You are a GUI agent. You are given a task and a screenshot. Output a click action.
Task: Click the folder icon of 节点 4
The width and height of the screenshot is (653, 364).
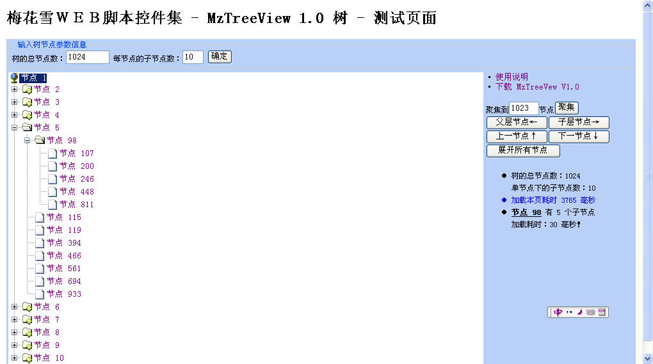tap(27, 115)
